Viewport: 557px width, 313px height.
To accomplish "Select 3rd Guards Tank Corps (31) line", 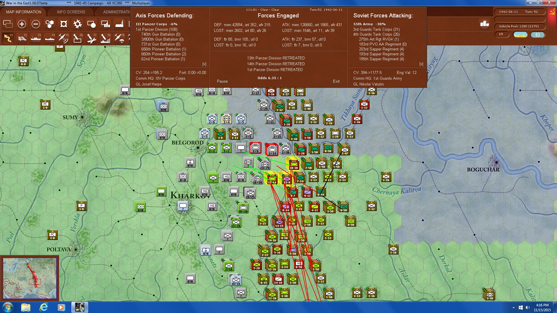I will (x=376, y=29).
